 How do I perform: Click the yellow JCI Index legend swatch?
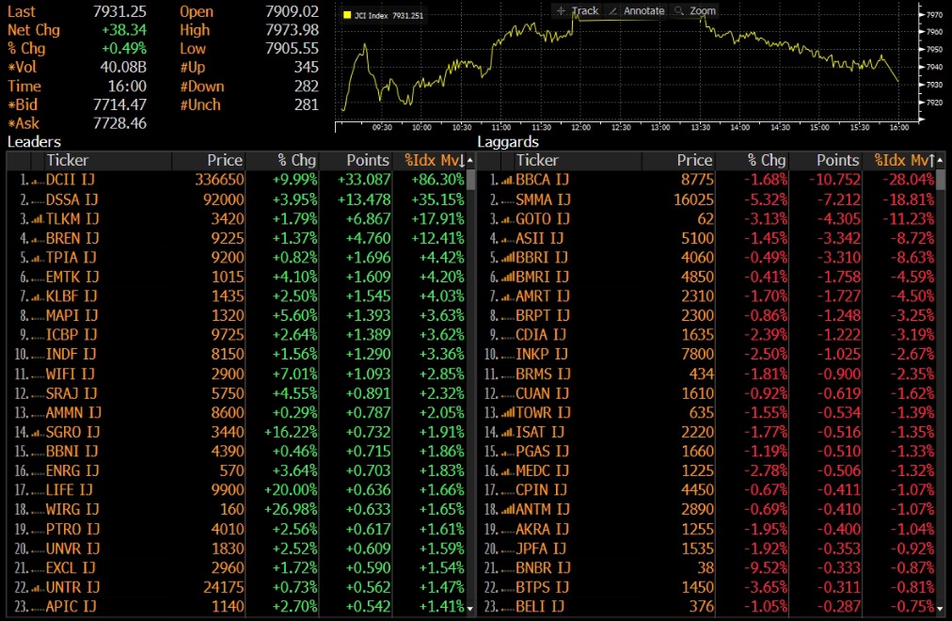tap(347, 15)
